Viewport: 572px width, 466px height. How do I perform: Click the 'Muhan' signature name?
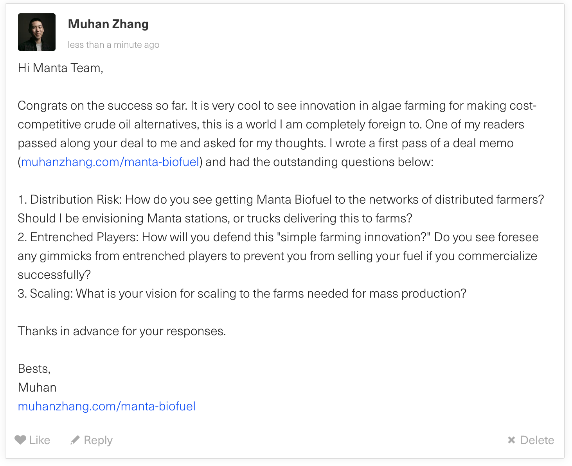(37, 387)
